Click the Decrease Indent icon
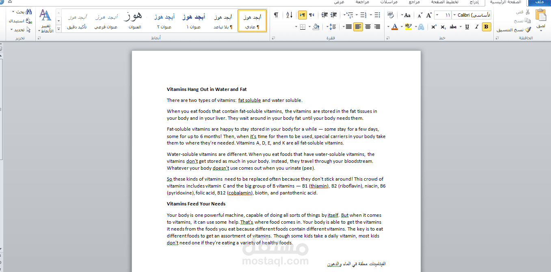The width and height of the screenshot is (551, 272). pos(334,15)
